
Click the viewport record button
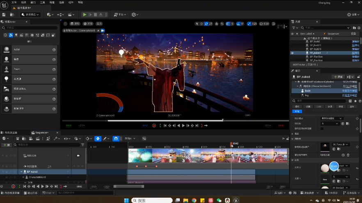pos(154,125)
